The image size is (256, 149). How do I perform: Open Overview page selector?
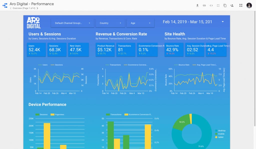tap(24, 8)
